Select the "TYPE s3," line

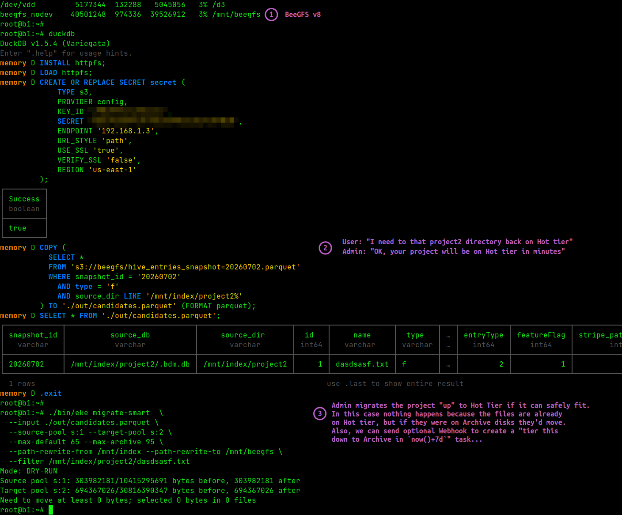(75, 92)
